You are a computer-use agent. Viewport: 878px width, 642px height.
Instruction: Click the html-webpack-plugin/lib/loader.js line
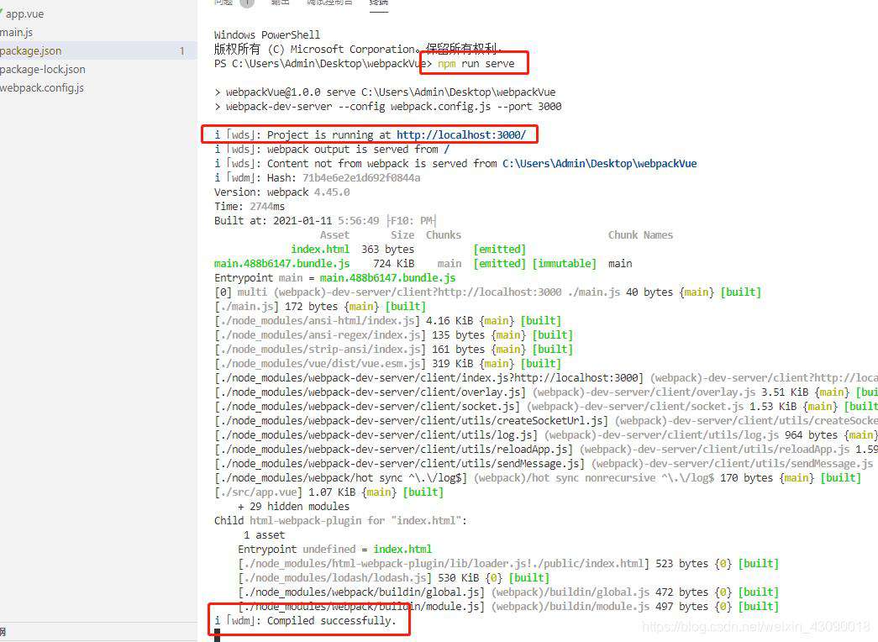(508, 564)
